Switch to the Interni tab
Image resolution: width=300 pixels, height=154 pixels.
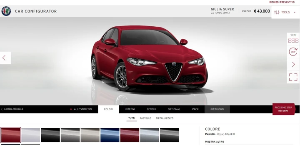point(130,109)
